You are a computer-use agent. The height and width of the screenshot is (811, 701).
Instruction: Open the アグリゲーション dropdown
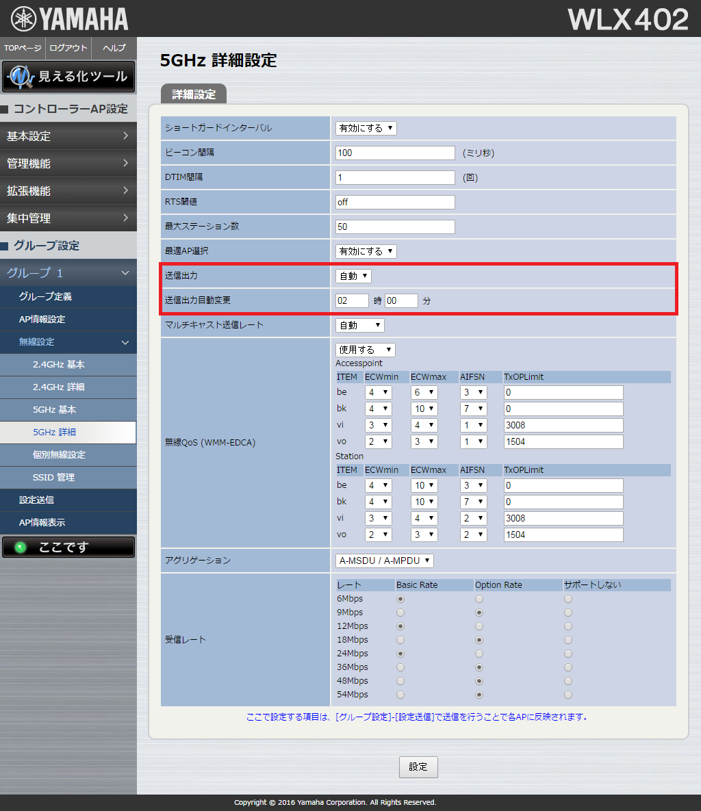pos(384,561)
